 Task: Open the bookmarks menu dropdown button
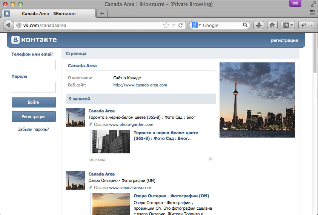coord(288,25)
